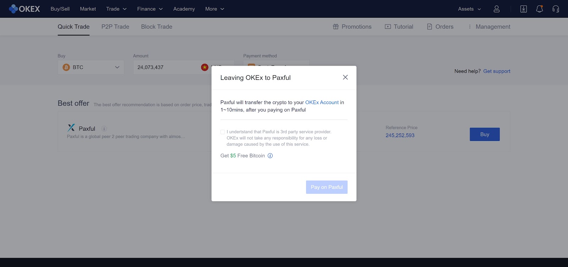This screenshot has height=267, width=568.
Task: Click reference price 245,252,593
Action: [400, 135]
